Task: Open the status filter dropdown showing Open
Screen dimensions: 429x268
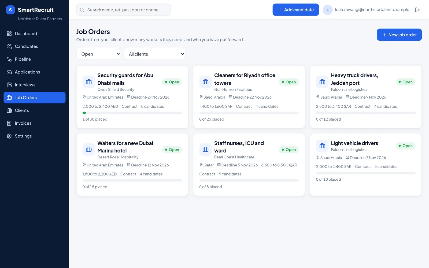Action: [99, 54]
